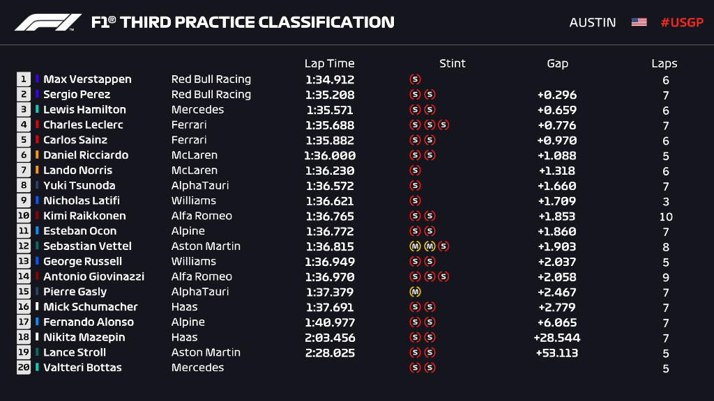Click Max Verstappen's soft tyre stint icon
Image resolution: width=714 pixels, height=401 pixels.
click(x=415, y=79)
